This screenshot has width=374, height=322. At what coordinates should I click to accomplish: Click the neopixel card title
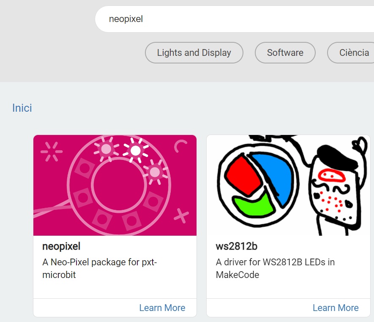(61, 247)
